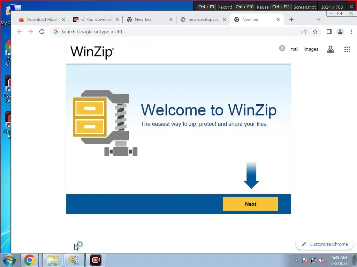Open iTop Screen Recorder taskbar icon

[x=96, y=260]
